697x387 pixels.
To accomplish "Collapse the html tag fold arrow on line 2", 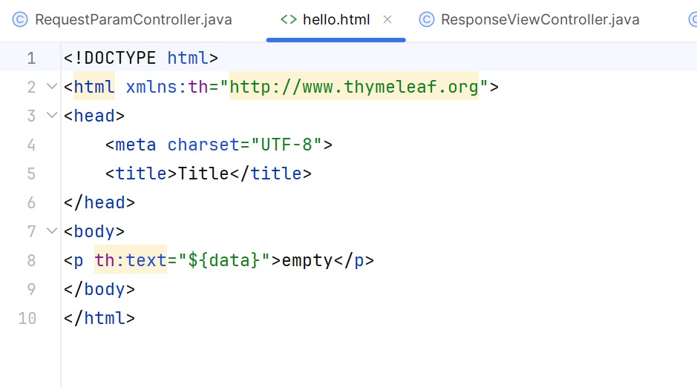I will pos(52,86).
